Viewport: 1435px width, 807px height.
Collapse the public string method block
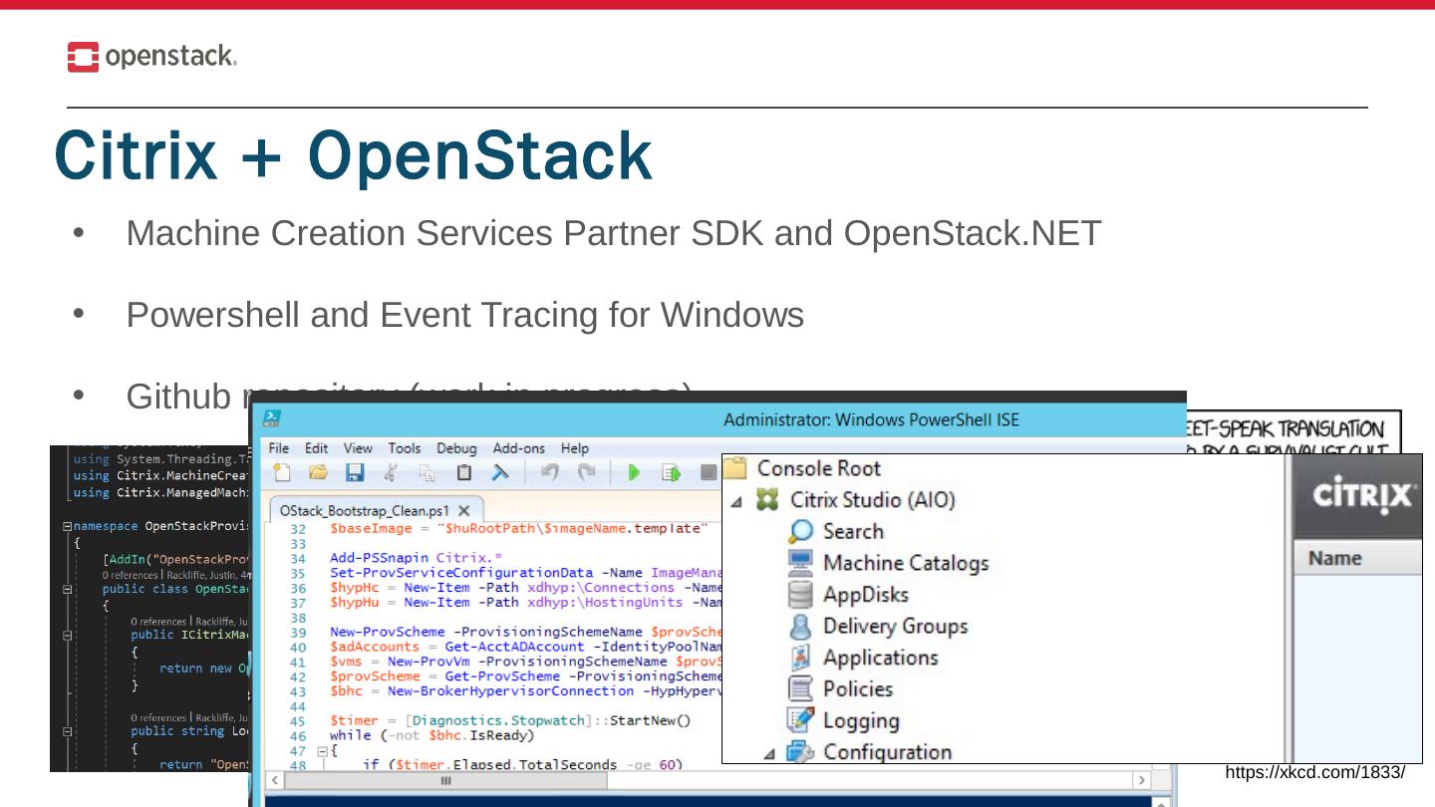67,730
